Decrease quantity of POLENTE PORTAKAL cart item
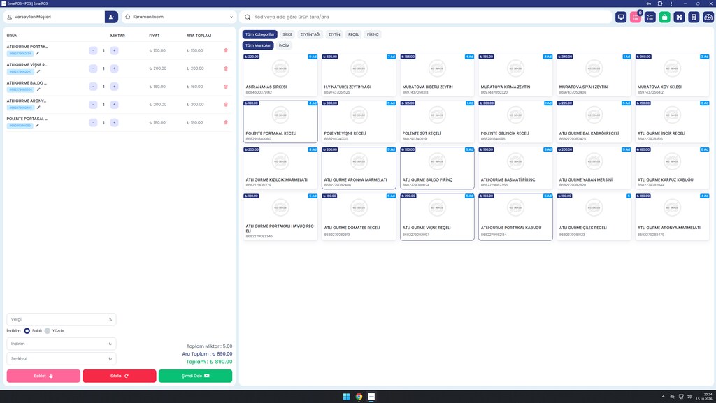This screenshot has height=403, width=716. tap(93, 123)
